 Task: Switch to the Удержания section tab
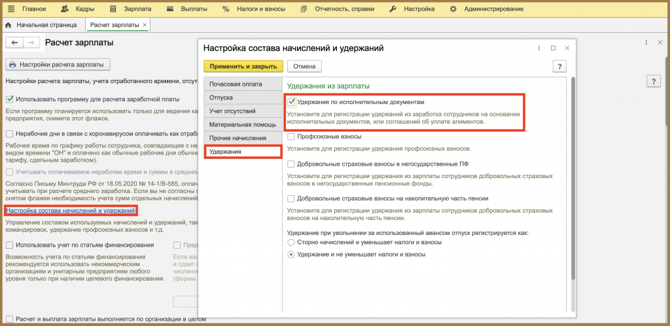pyautogui.click(x=243, y=152)
